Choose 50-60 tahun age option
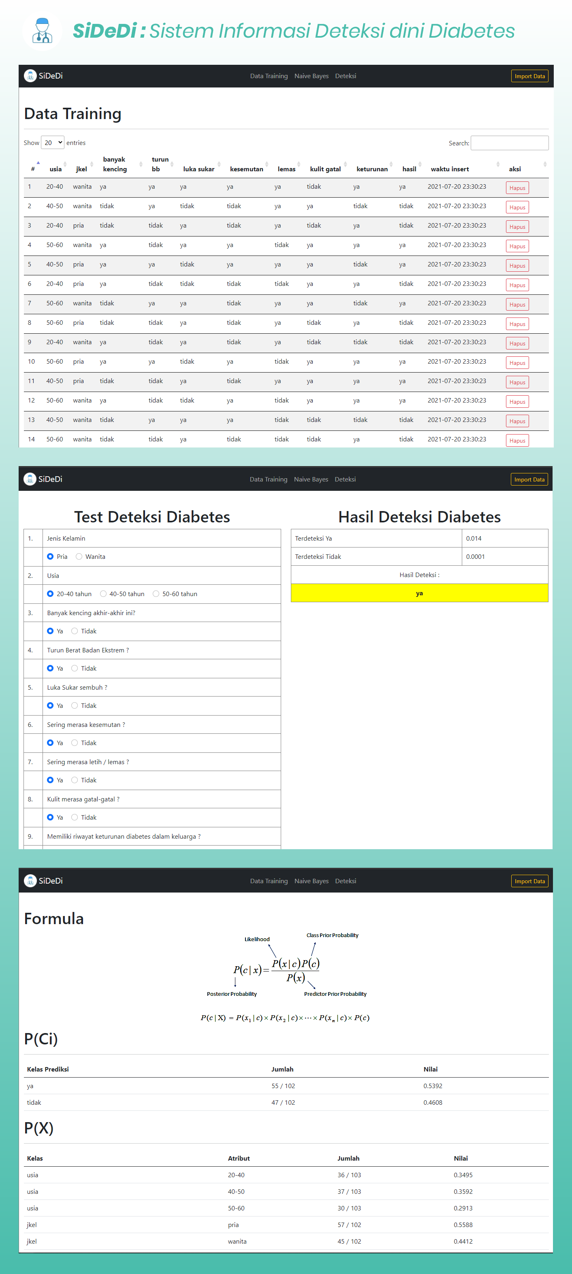 click(x=156, y=594)
